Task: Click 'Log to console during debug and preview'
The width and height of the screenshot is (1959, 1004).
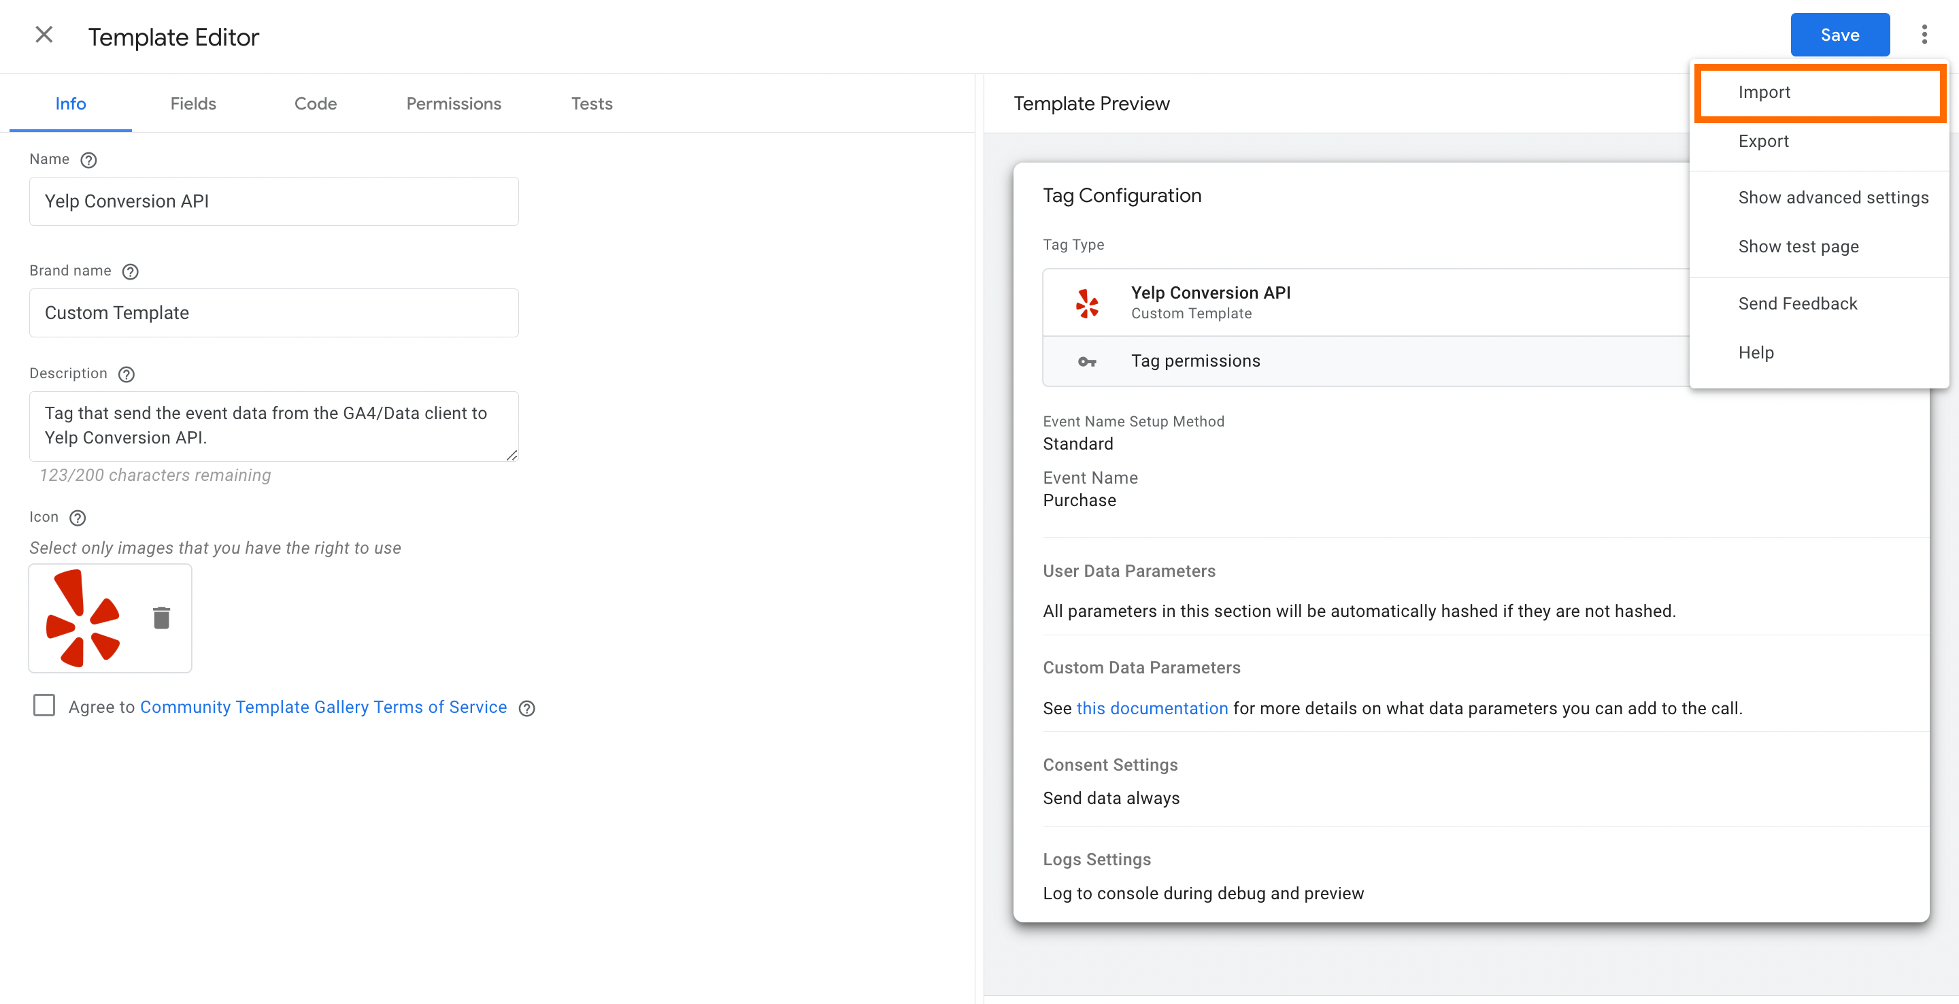Action: (1203, 894)
